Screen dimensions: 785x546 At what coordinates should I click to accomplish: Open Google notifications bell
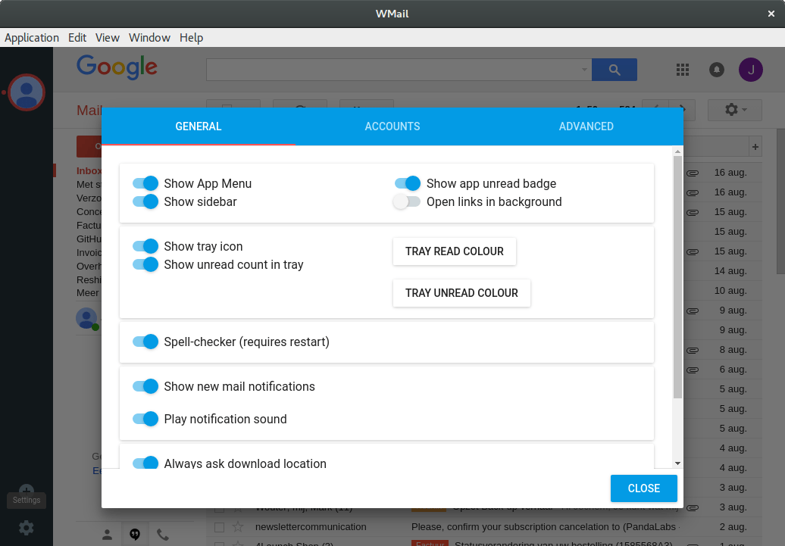pos(716,70)
